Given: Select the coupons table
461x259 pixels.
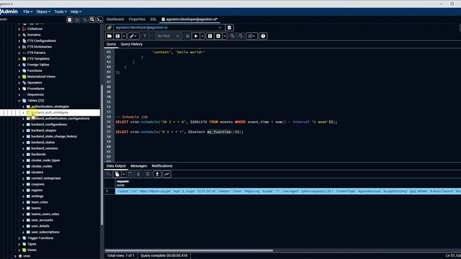Looking at the screenshot, I should 37,184.
